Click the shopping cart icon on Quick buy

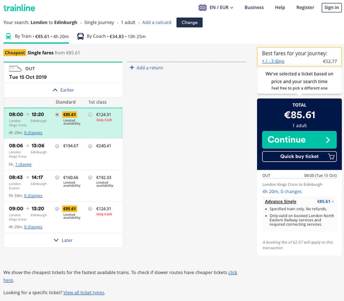point(331,157)
